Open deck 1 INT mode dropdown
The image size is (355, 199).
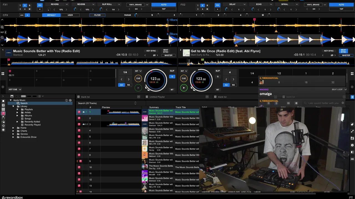(x=138, y=71)
